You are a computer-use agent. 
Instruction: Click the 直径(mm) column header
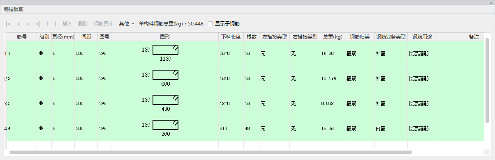pos(63,37)
